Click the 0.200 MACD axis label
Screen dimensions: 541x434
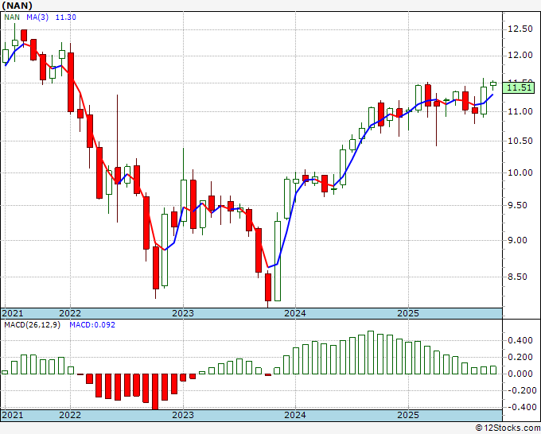tap(520, 357)
